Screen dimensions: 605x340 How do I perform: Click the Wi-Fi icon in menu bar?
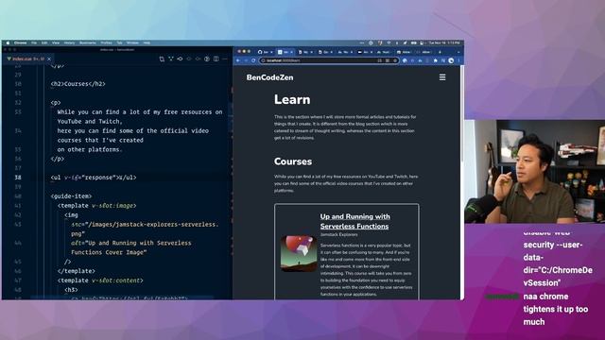click(389, 42)
